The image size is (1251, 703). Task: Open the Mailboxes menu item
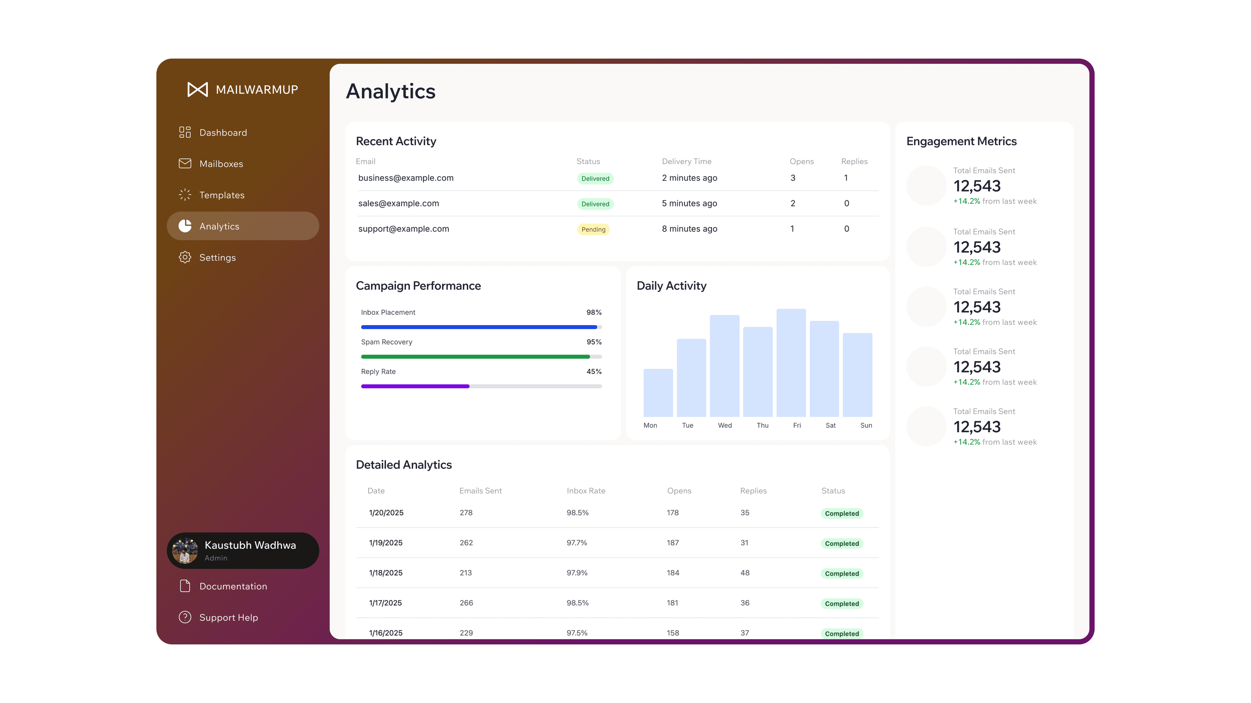point(221,164)
